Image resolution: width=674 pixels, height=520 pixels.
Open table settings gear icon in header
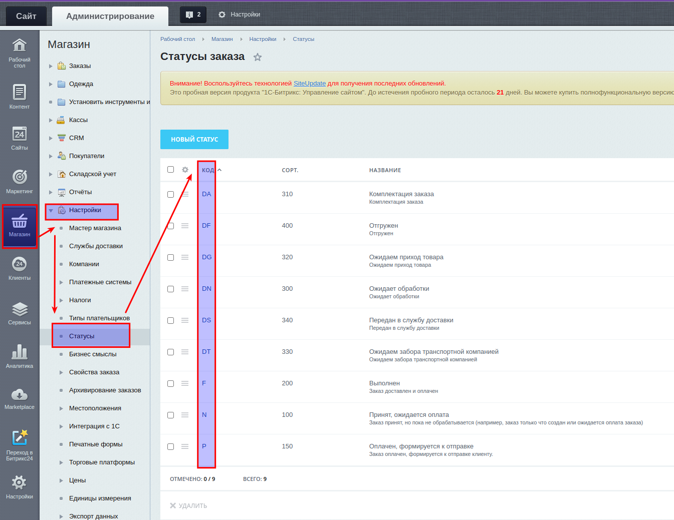pyautogui.click(x=185, y=170)
